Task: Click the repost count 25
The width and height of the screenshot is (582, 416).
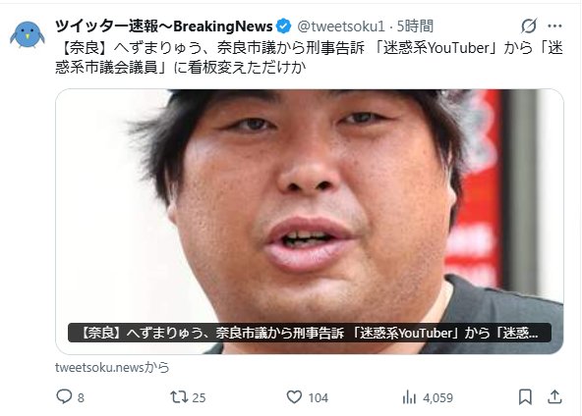Action: (199, 397)
